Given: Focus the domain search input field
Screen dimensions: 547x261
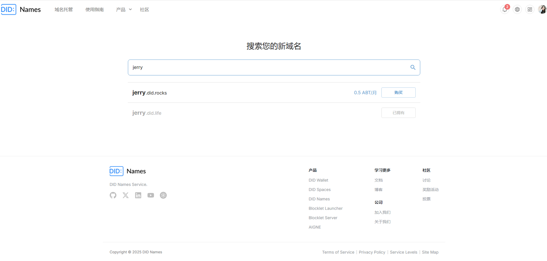Looking at the screenshot, I should click(268, 67).
